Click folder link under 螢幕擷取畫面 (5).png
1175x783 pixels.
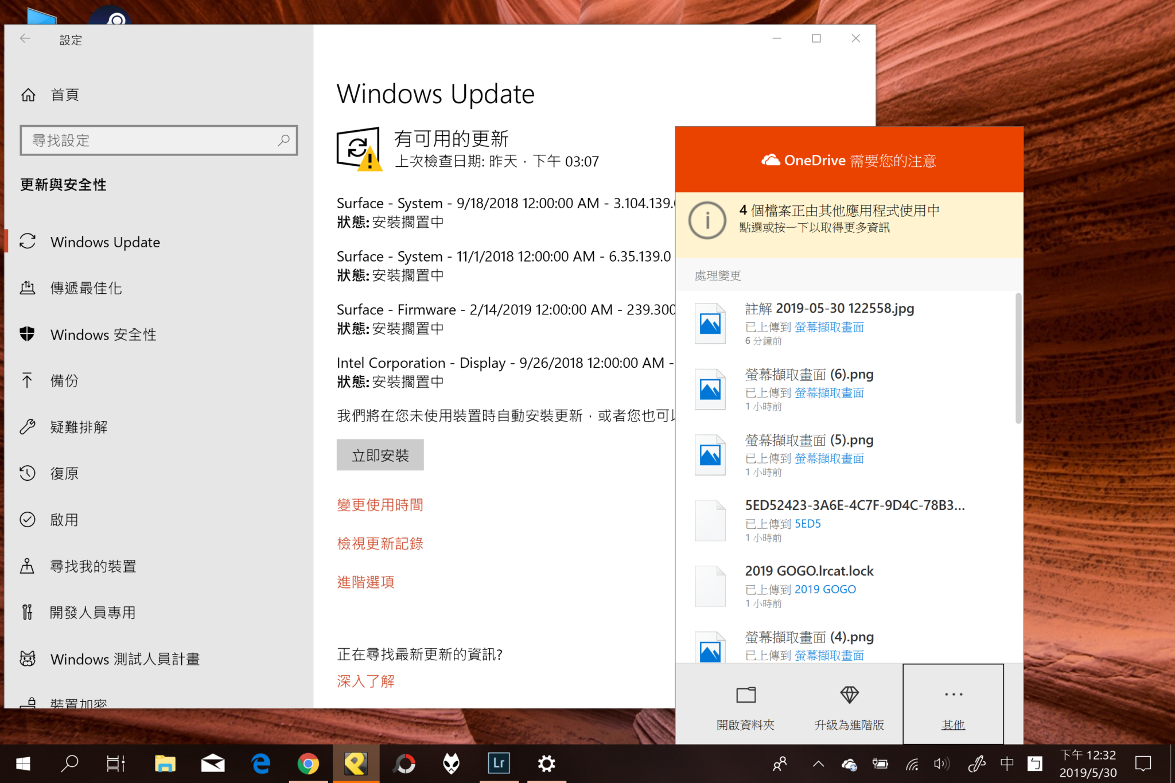coord(829,458)
